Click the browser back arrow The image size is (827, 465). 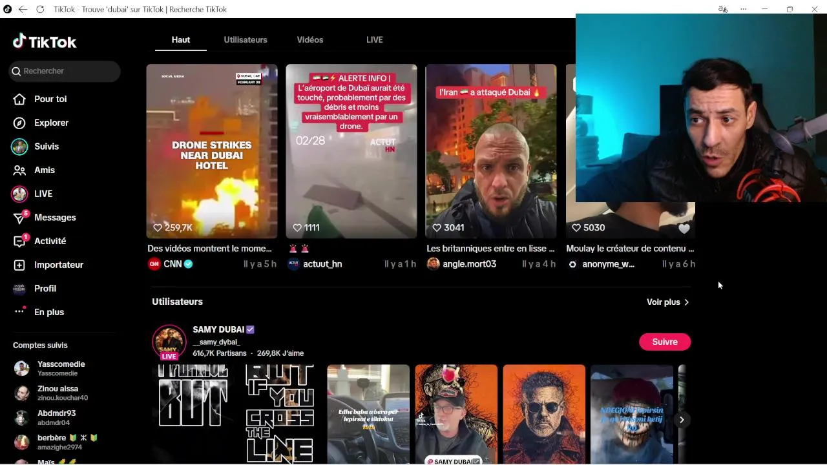point(23,9)
